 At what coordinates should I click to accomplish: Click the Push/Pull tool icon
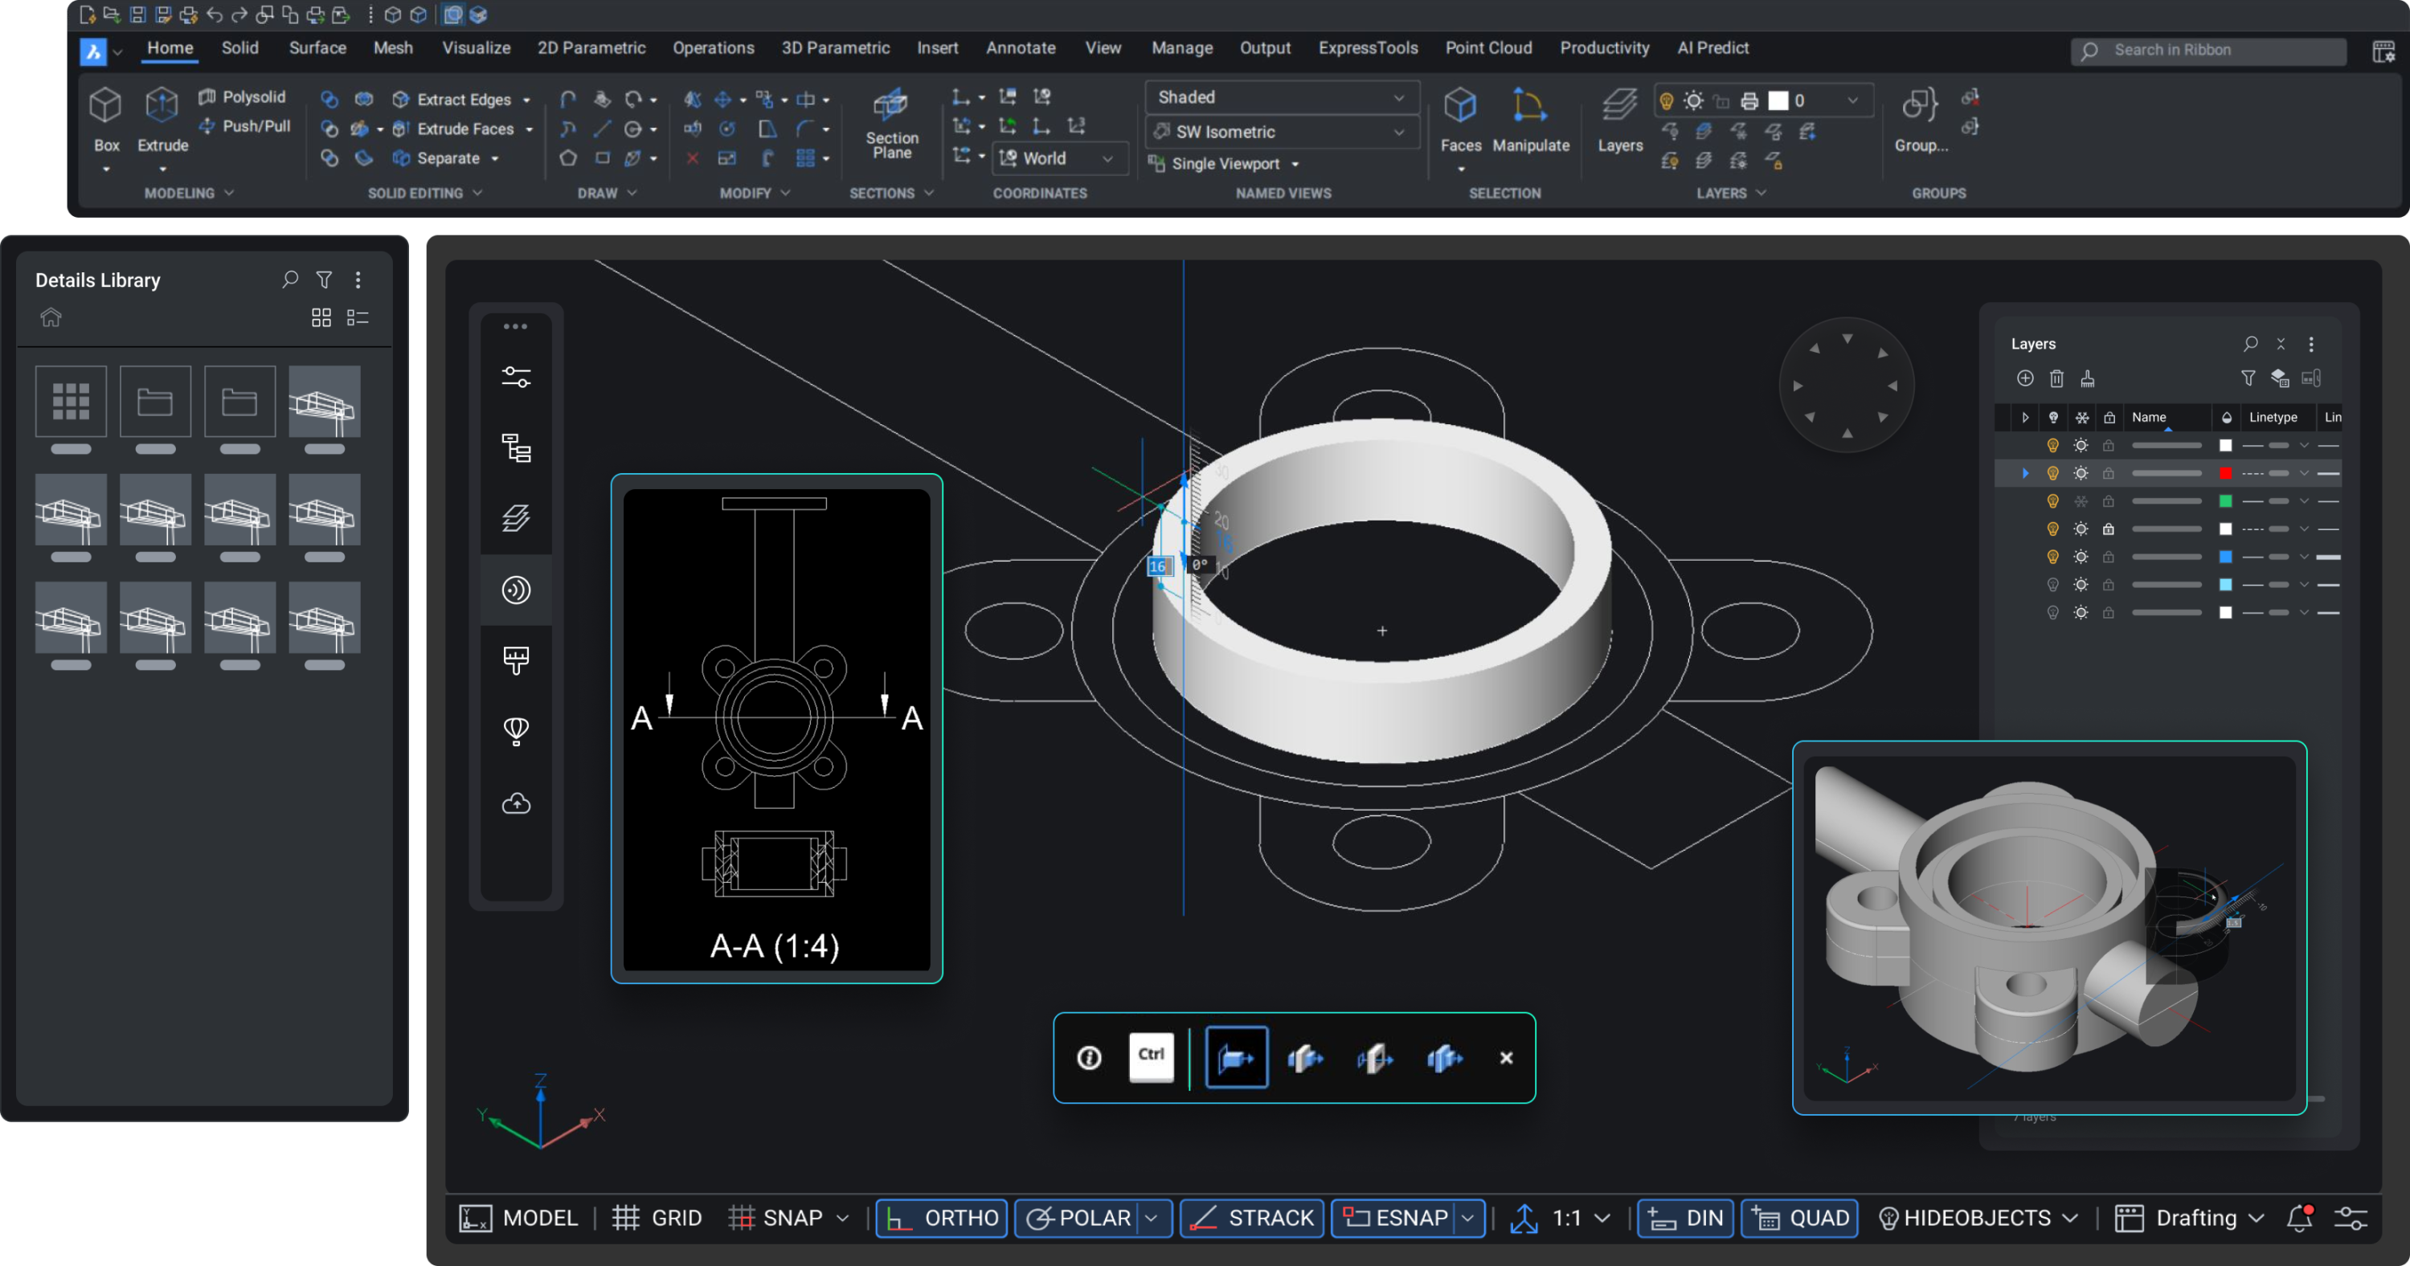pyautogui.click(x=207, y=128)
